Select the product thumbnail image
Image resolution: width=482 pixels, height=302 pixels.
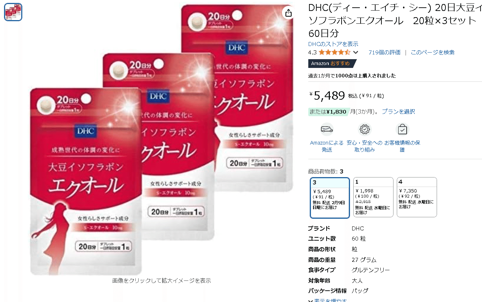13,12
